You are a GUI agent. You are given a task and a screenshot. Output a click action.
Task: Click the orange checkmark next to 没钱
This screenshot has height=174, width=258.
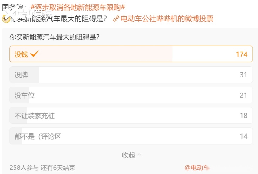[35, 54]
